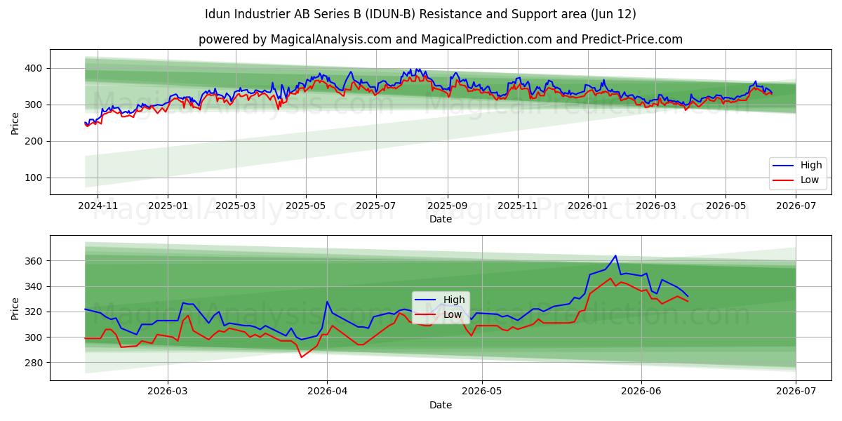Click the '2026-07' tick label on top chart
The height and width of the screenshot is (421, 842).
(x=796, y=206)
